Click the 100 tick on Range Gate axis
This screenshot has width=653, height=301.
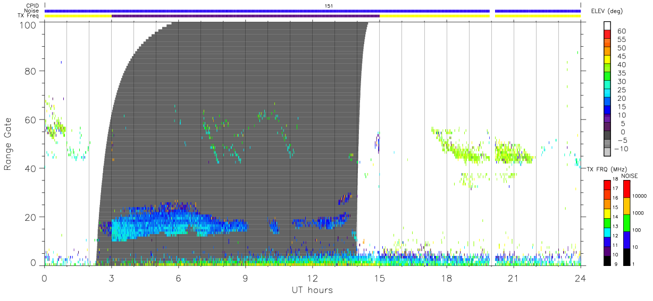pos(29,24)
